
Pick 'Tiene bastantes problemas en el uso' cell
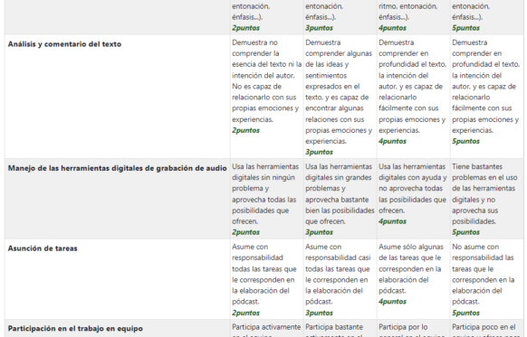[486, 199]
